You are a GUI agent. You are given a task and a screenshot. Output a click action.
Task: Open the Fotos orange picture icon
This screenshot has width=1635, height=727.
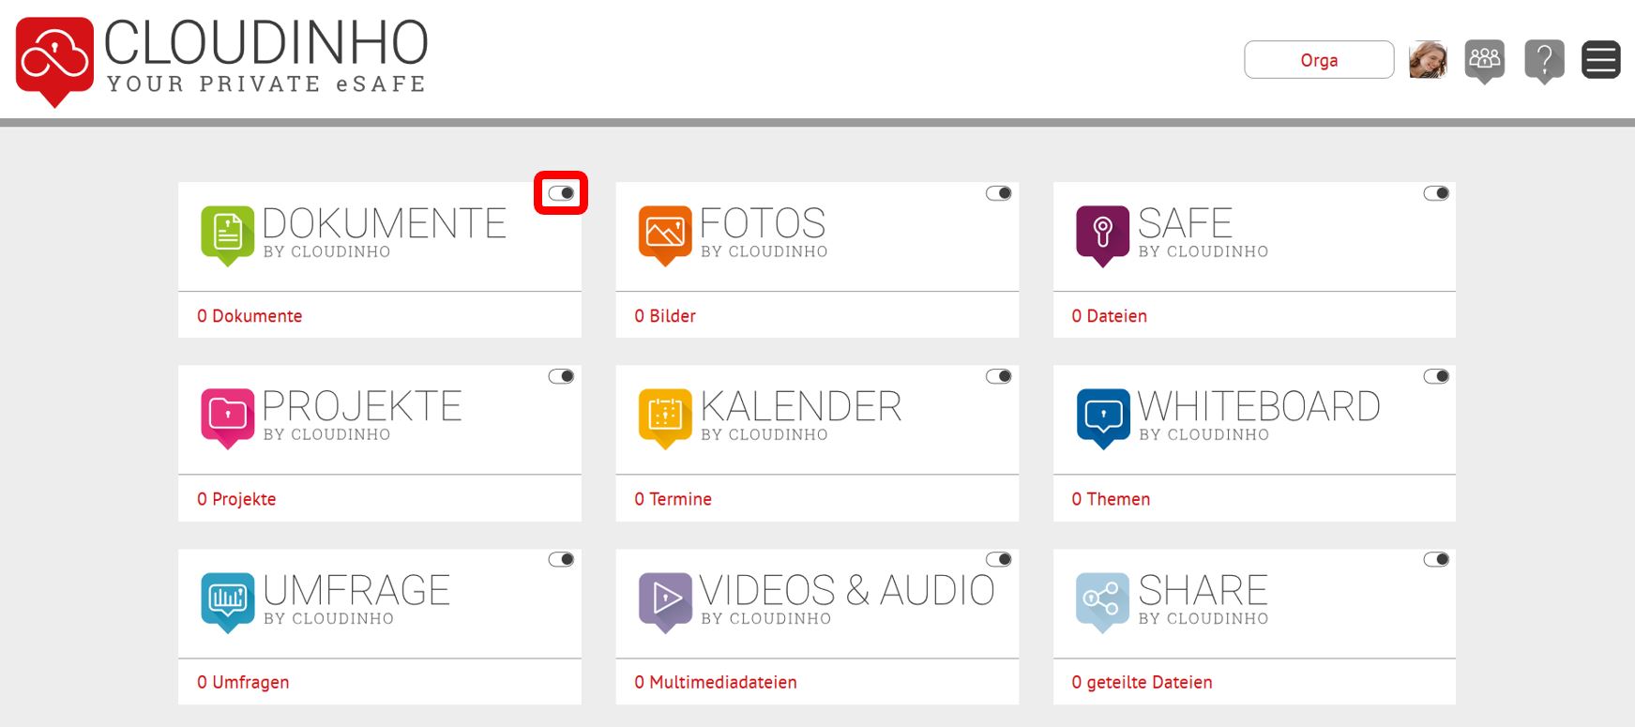coord(665,235)
